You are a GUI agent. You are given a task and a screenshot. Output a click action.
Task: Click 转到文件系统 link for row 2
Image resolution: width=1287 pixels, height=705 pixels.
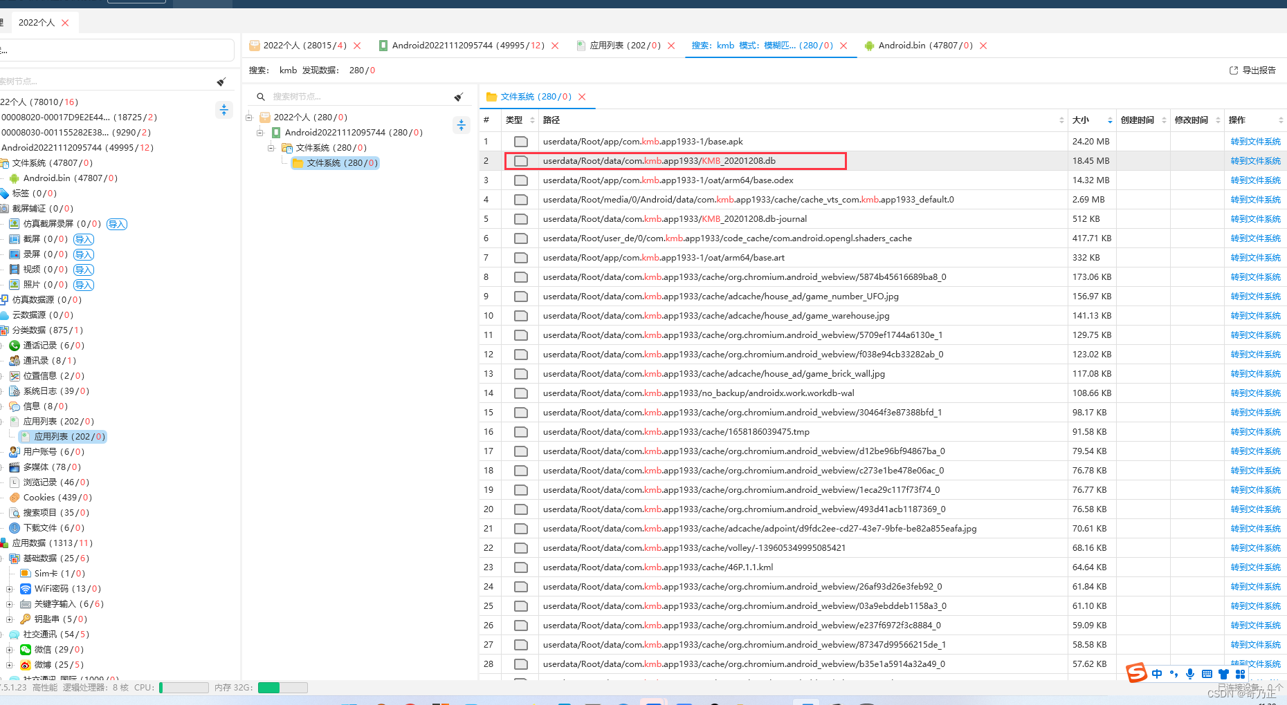pyautogui.click(x=1255, y=161)
